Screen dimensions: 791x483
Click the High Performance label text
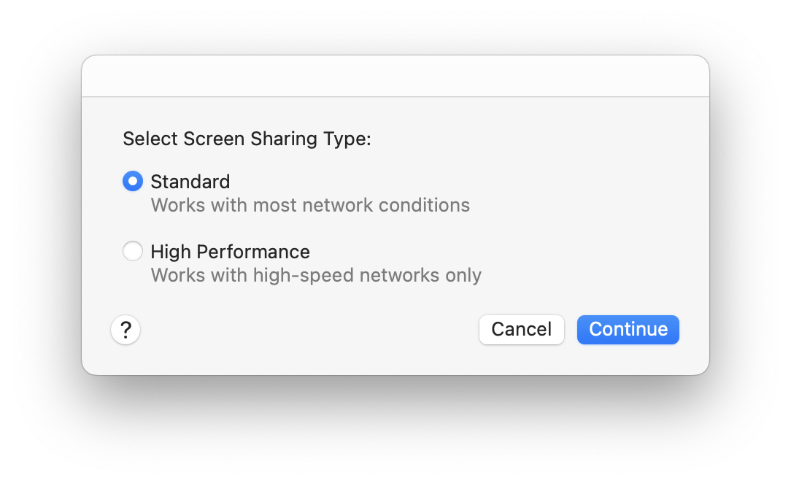230,251
